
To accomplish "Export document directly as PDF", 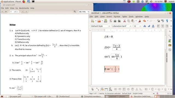I will coord(111,21).
